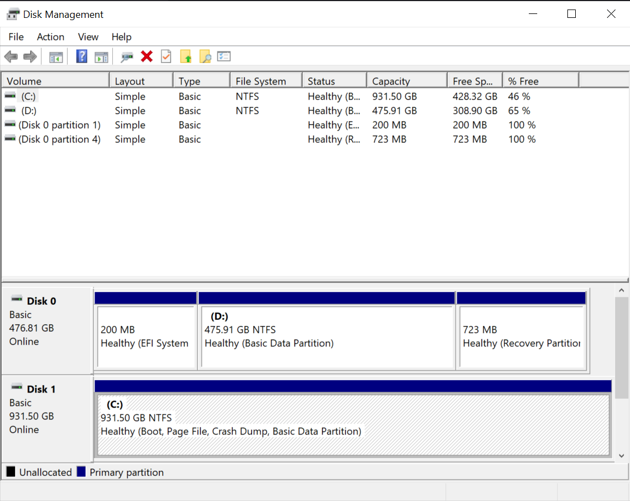Click the 476.81 GB Disk 0 size text

pyautogui.click(x=31, y=328)
